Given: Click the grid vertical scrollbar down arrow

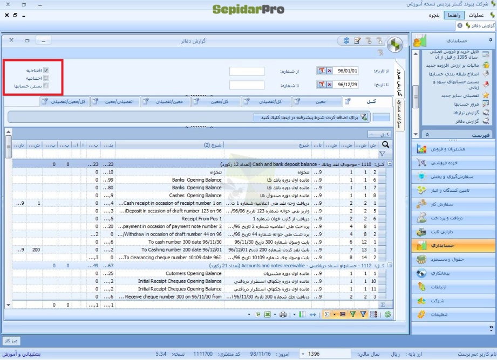Looking at the screenshot, I should click(8, 305).
